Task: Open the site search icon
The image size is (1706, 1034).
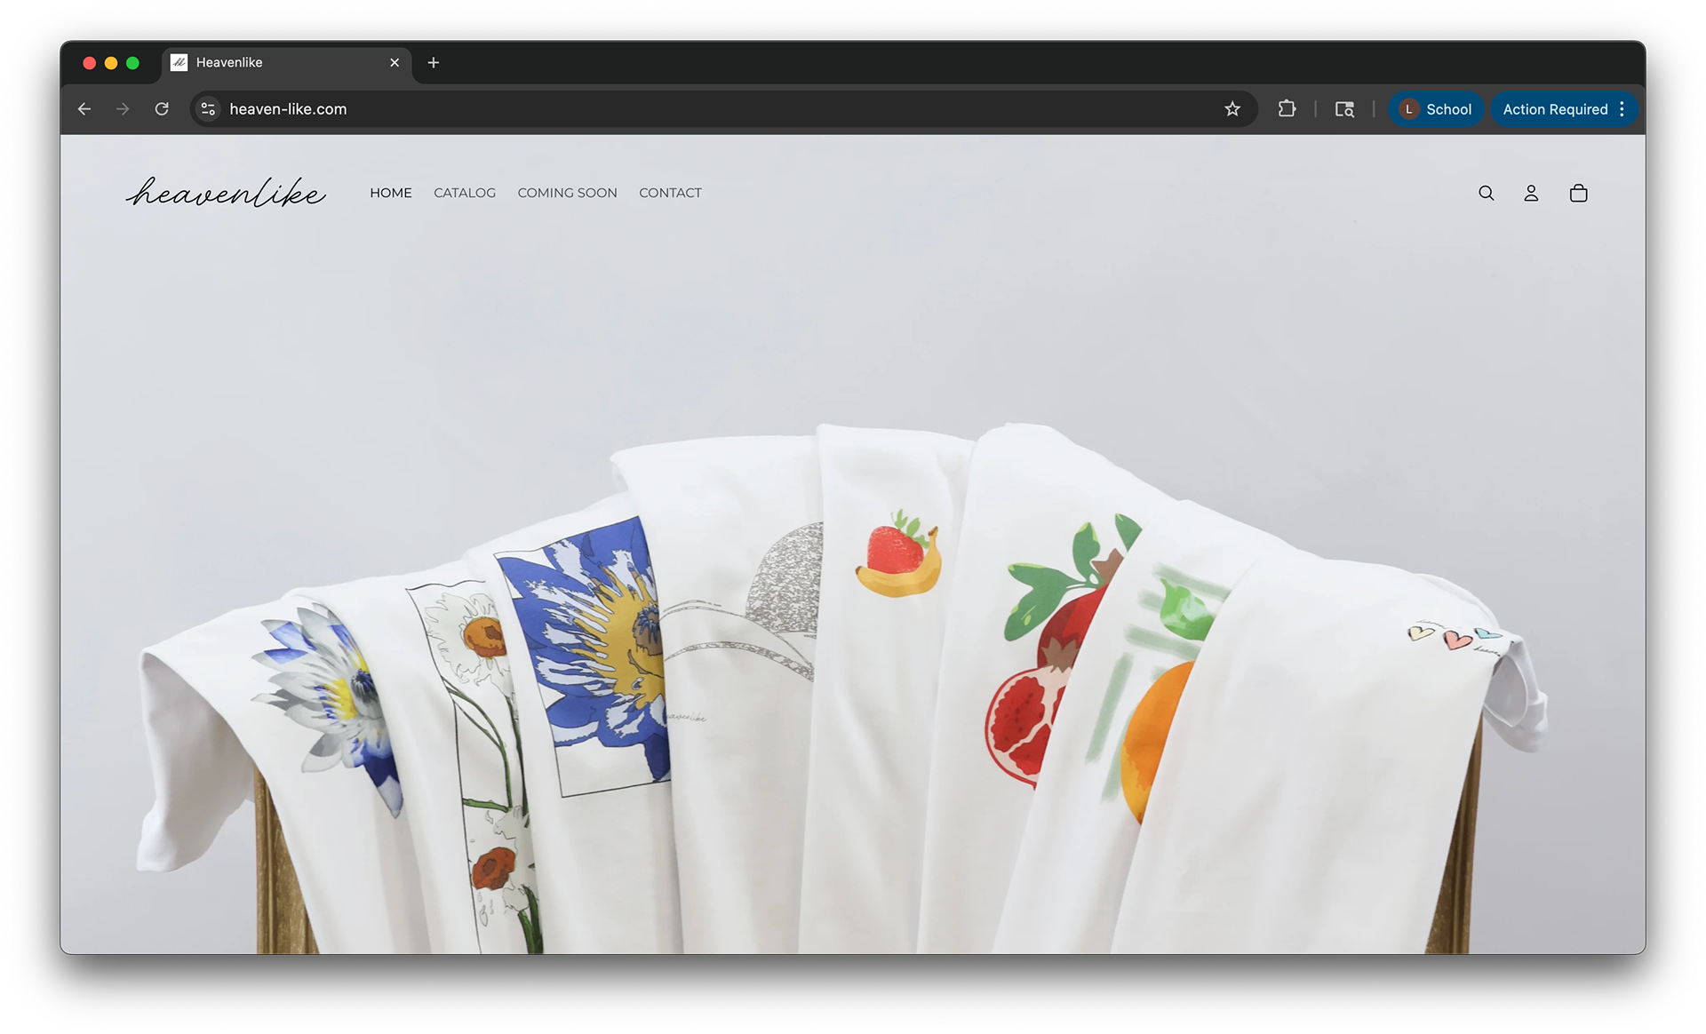Action: tap(1486, 193)
